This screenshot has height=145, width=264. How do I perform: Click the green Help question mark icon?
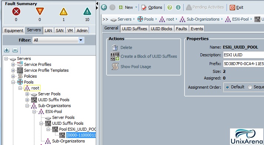click(170, 7)
